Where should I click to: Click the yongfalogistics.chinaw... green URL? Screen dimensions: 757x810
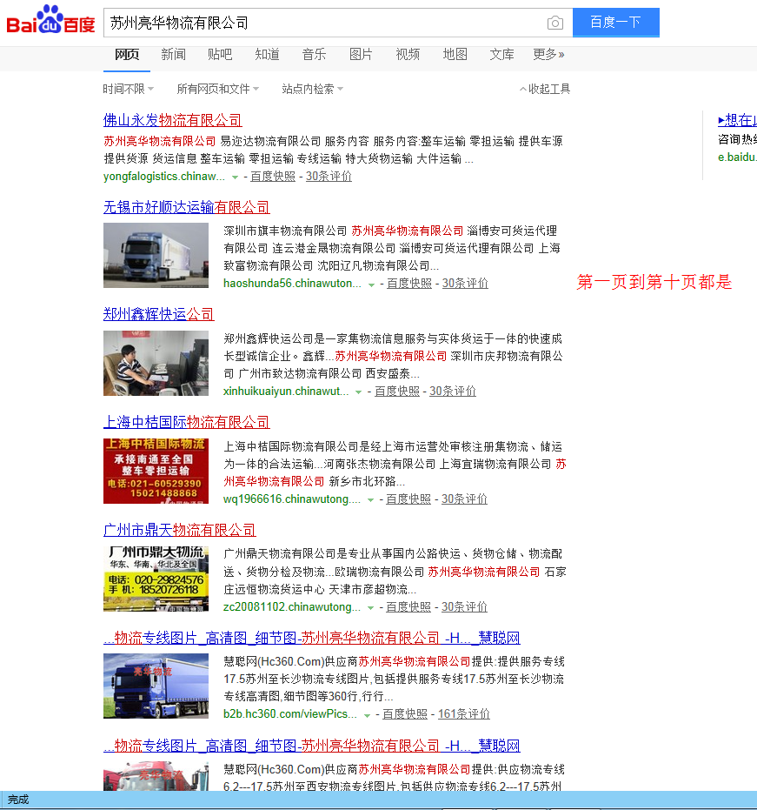(164, 176)
